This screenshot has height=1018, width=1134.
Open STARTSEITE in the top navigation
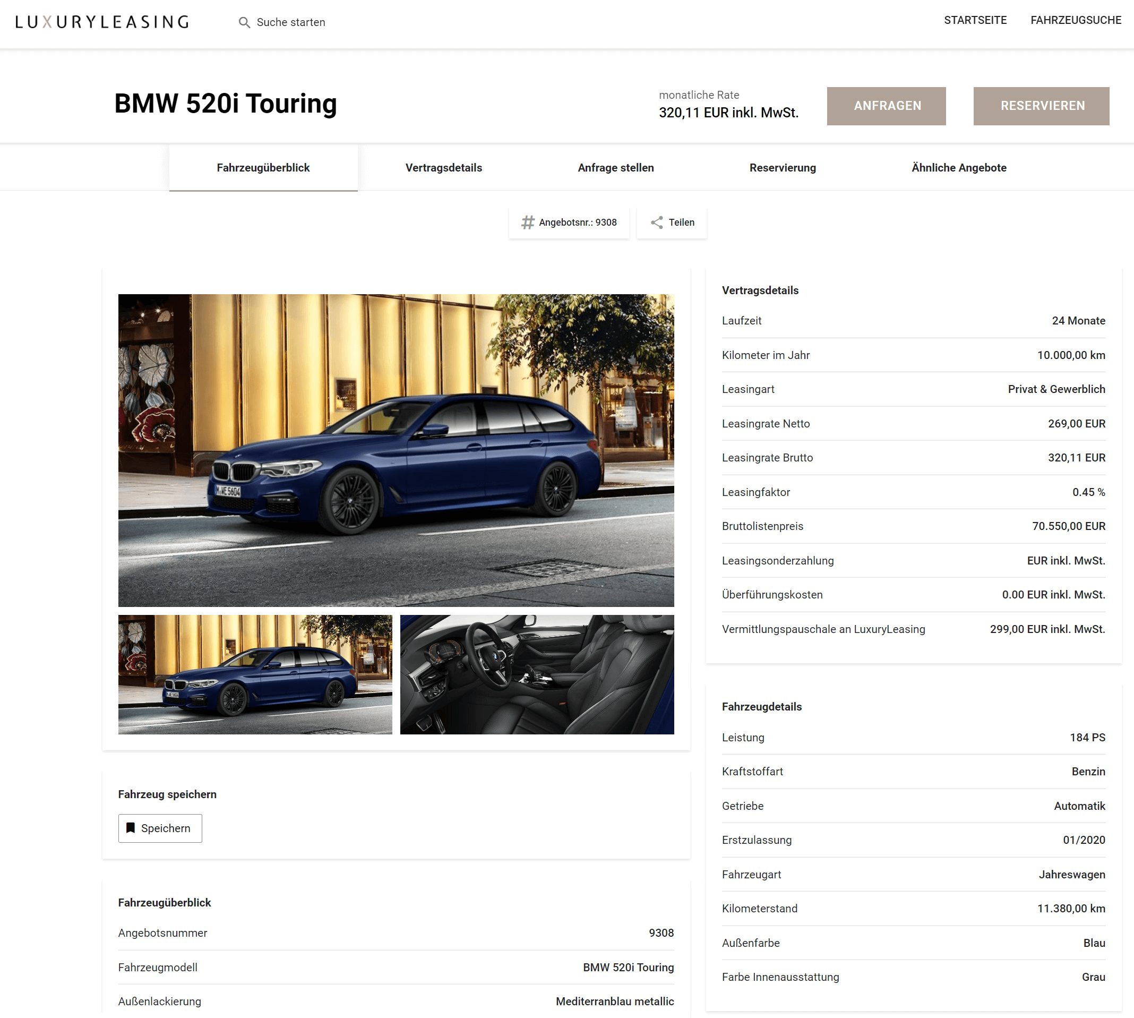(975, 20)
